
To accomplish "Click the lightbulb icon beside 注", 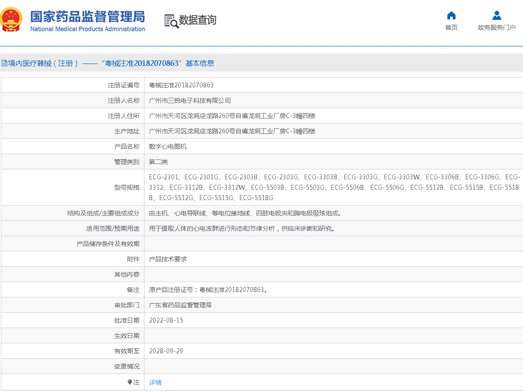I will (130, 382).
